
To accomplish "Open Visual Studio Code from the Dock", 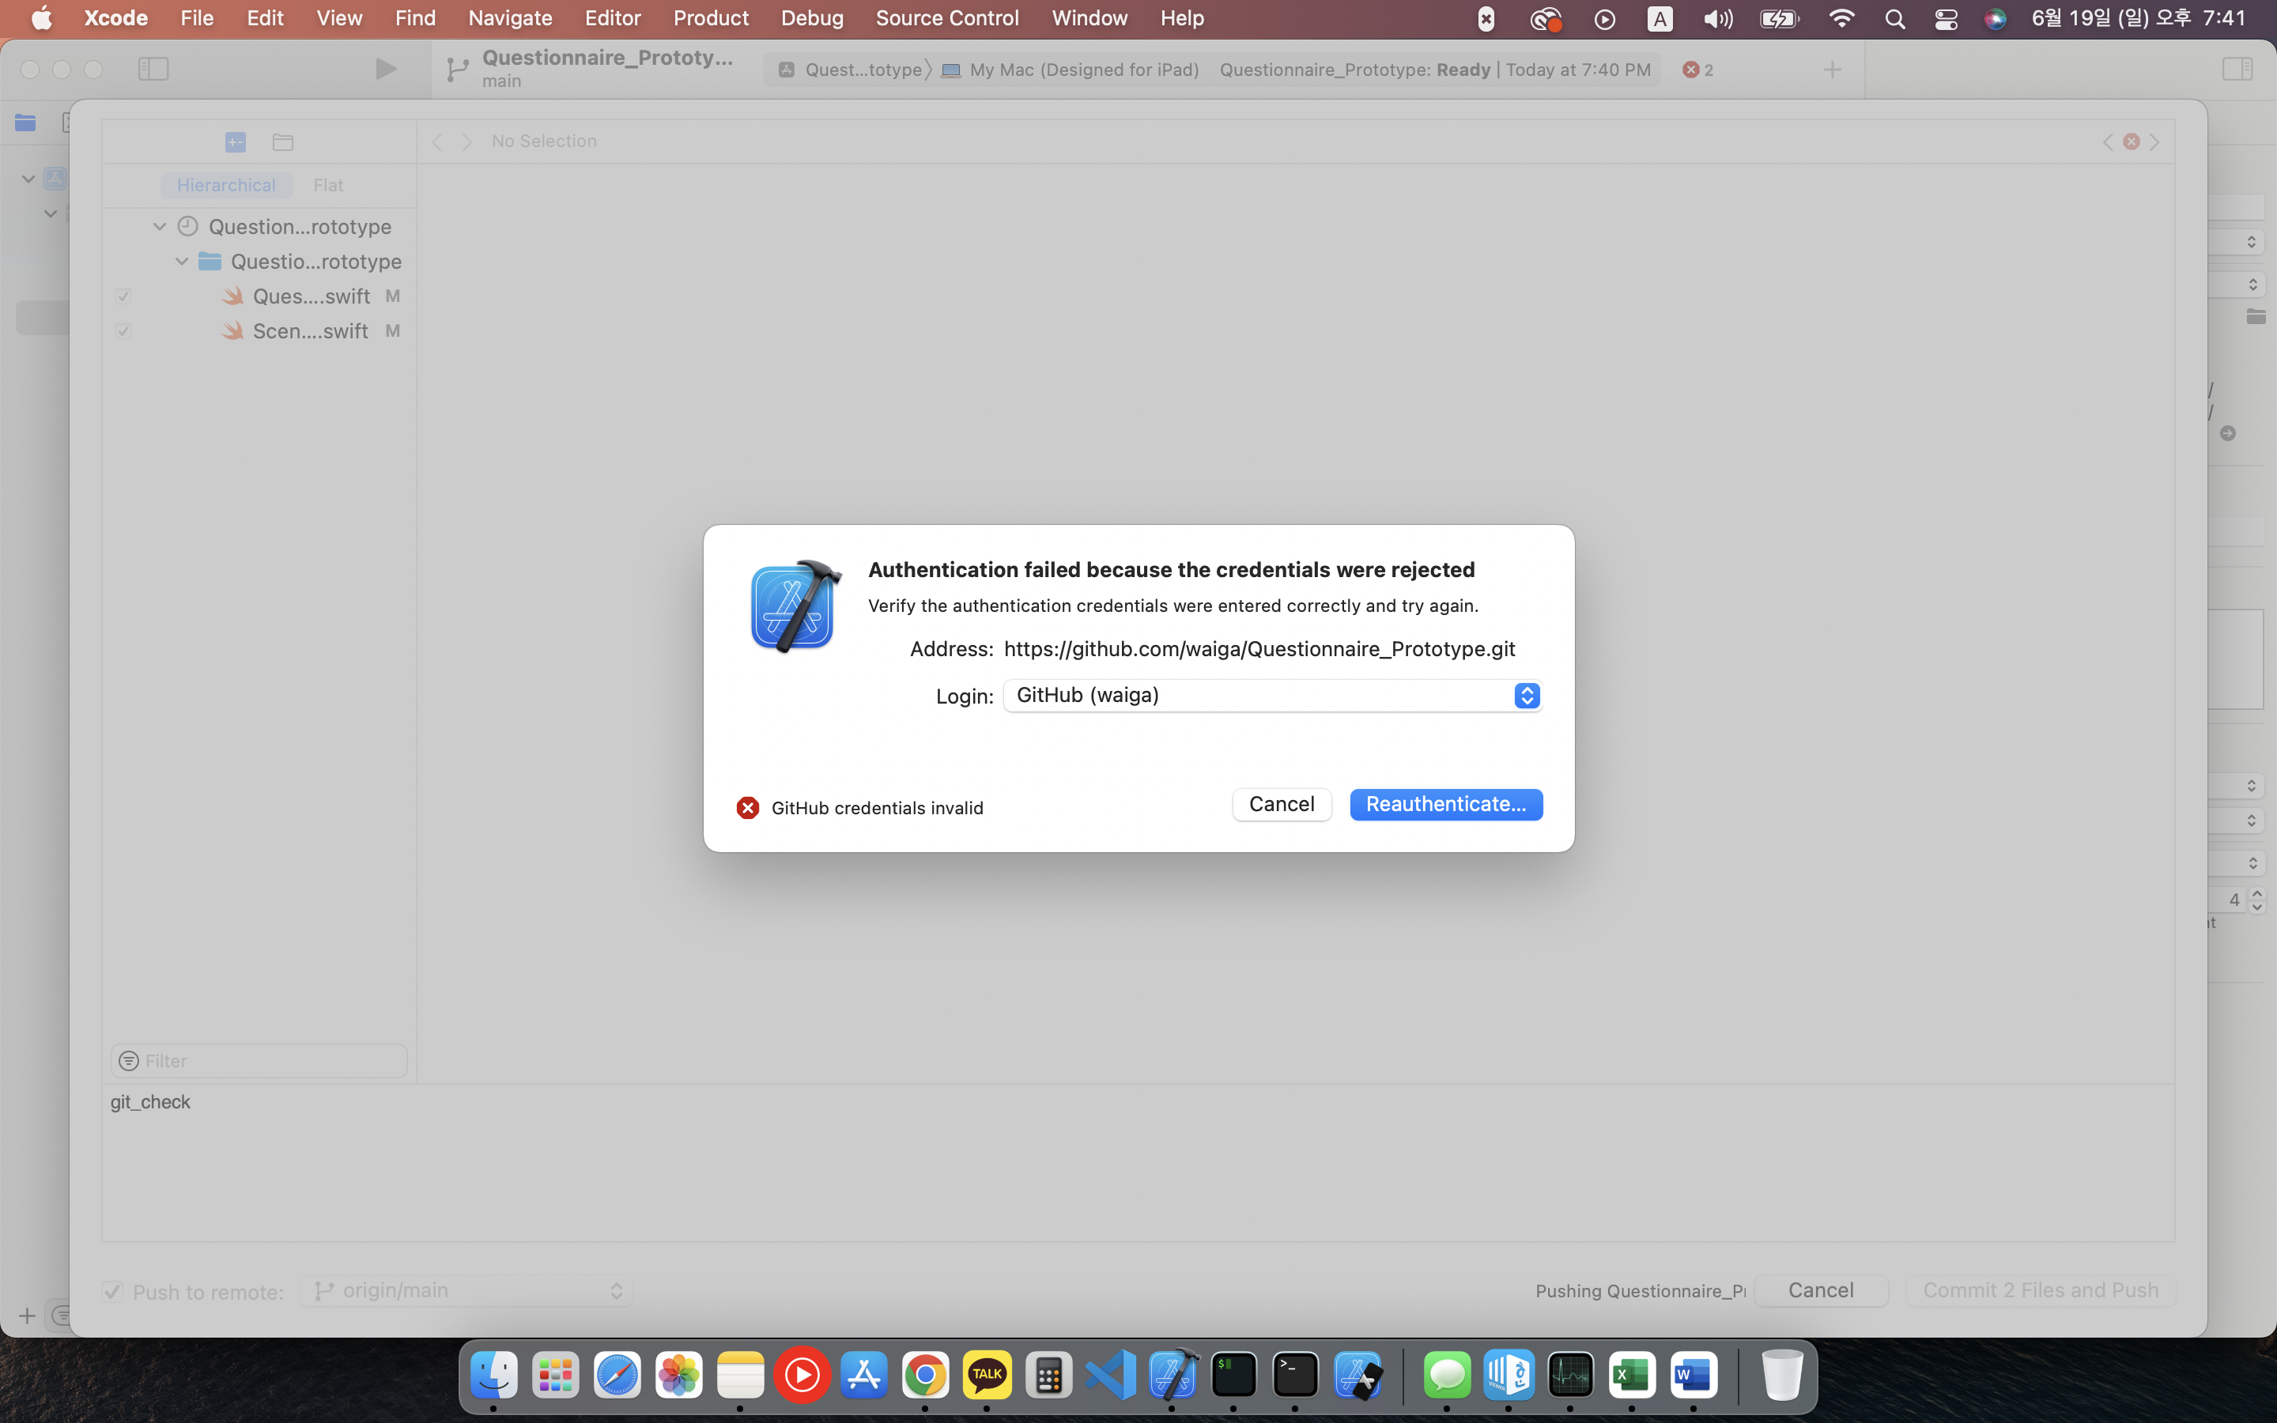I will (x=1110, y=1375).
